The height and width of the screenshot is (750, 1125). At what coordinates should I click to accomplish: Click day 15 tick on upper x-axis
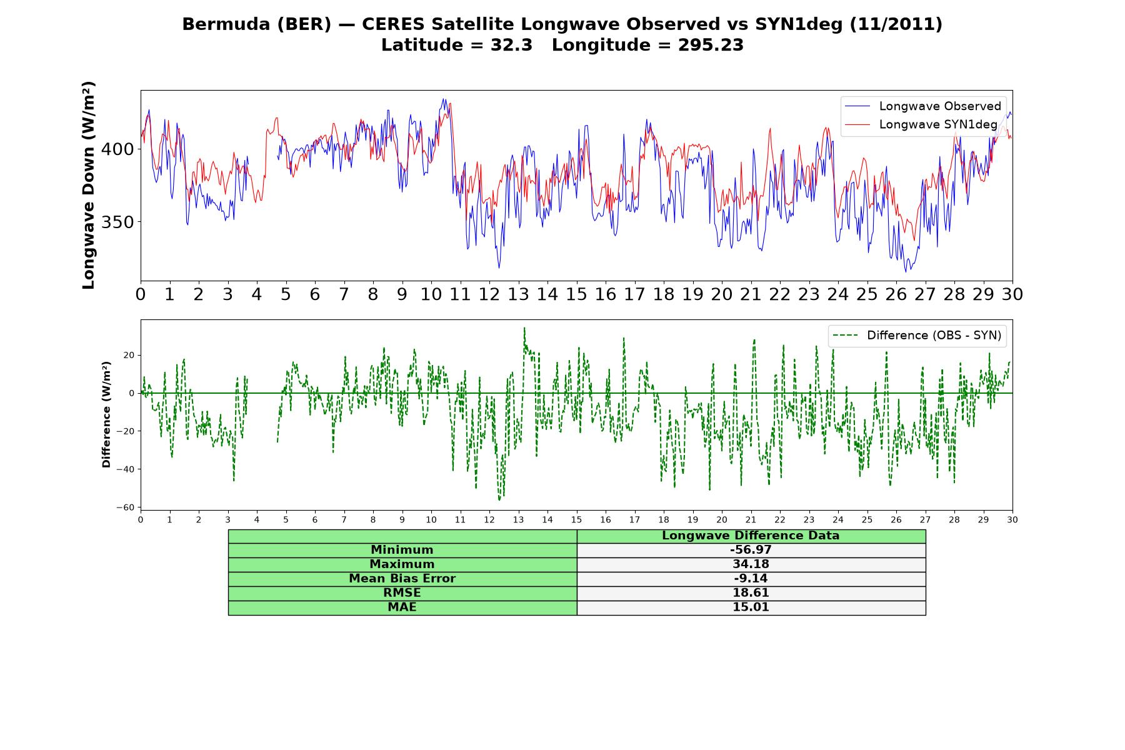click(576, 294)
